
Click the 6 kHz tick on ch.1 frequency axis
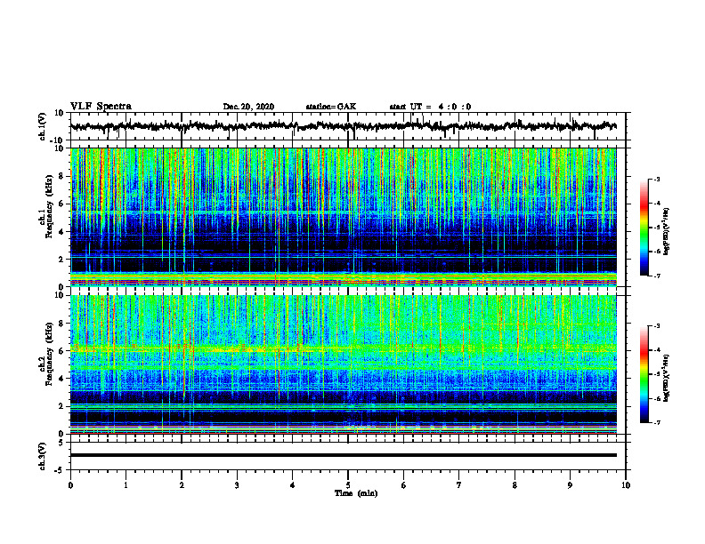(x=62, y=204)
